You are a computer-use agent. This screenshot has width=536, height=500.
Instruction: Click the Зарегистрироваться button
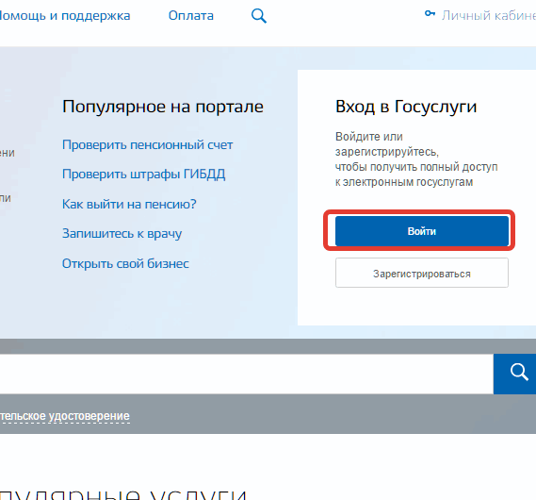[x=421, y=273]
